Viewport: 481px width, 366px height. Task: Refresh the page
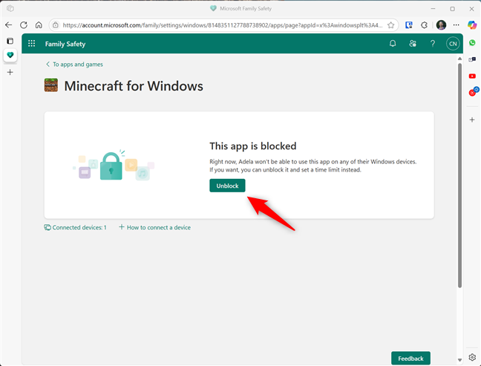pyautogui.click(x=24, y=24)
